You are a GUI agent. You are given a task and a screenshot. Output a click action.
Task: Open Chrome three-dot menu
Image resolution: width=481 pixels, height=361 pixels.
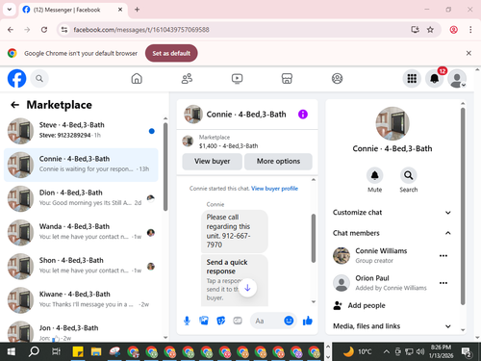tap(470, 30)
